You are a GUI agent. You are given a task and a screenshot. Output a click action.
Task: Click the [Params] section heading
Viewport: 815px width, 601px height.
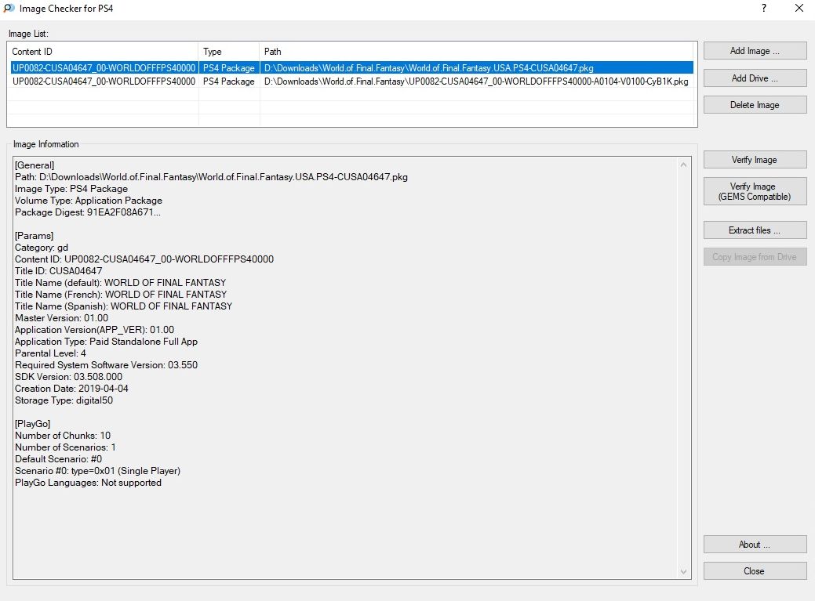[x=35, y=236]
